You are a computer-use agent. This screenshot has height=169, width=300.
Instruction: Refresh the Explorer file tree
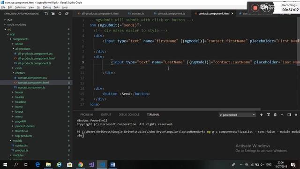(60, 14)
